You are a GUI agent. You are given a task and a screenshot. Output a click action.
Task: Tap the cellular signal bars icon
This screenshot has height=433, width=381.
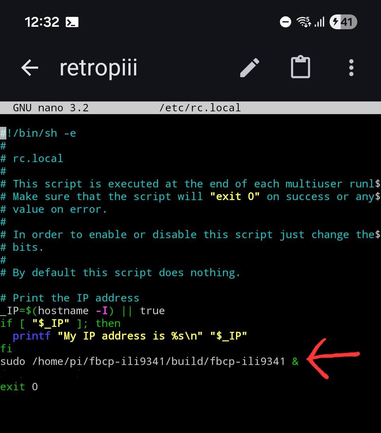pos(319,22)
